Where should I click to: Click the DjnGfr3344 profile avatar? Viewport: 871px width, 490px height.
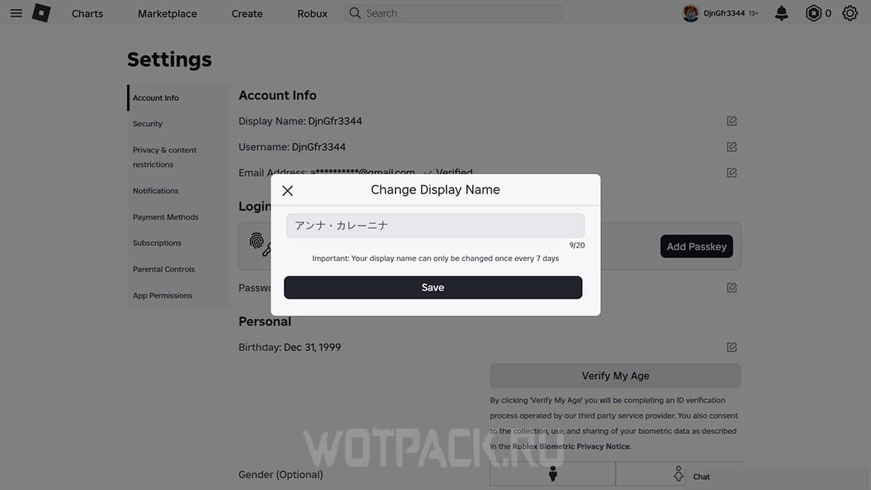click(690, 13)
